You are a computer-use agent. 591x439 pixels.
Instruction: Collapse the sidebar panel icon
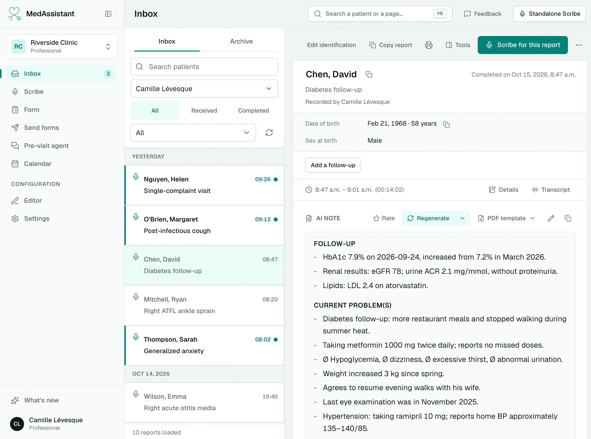click(108, 14)
